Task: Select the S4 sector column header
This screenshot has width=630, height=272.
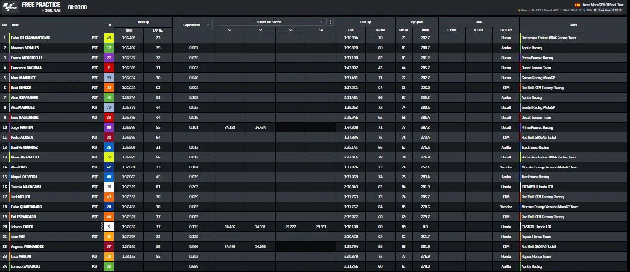Action: [321, 30]
